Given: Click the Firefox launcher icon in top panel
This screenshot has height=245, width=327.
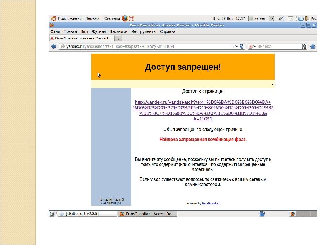Looking at the screenshot, I should [x=125, y=18].
